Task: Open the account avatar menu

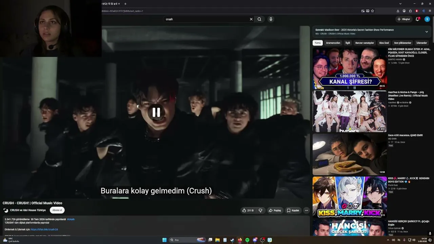Action: [427, 19]
